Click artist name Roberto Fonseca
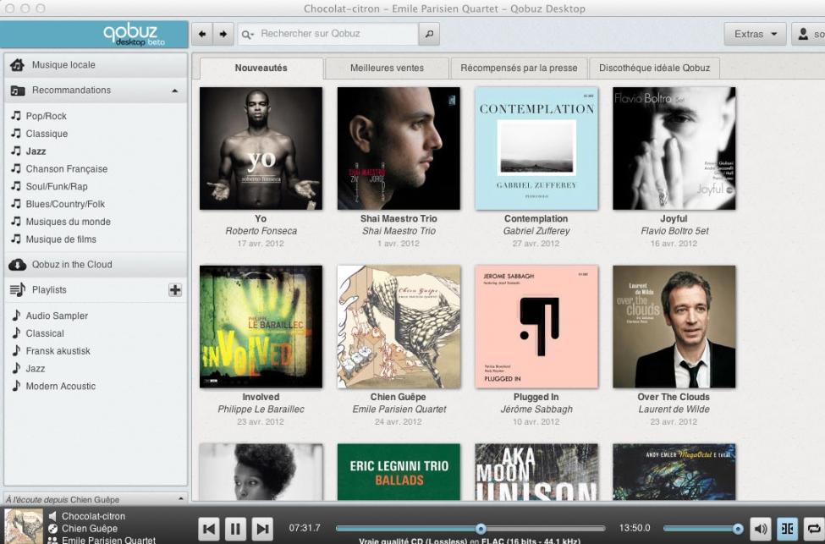 (x=261, y=231)
